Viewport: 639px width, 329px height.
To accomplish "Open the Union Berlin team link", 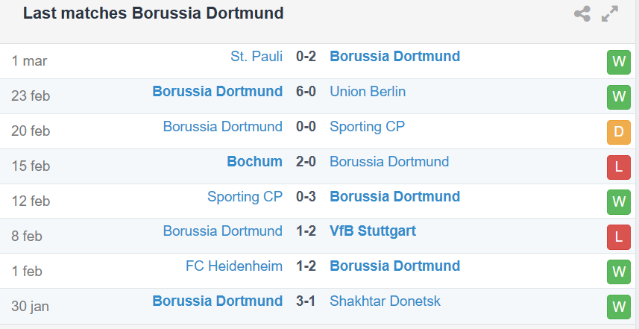I will click(x=368, y=91).
